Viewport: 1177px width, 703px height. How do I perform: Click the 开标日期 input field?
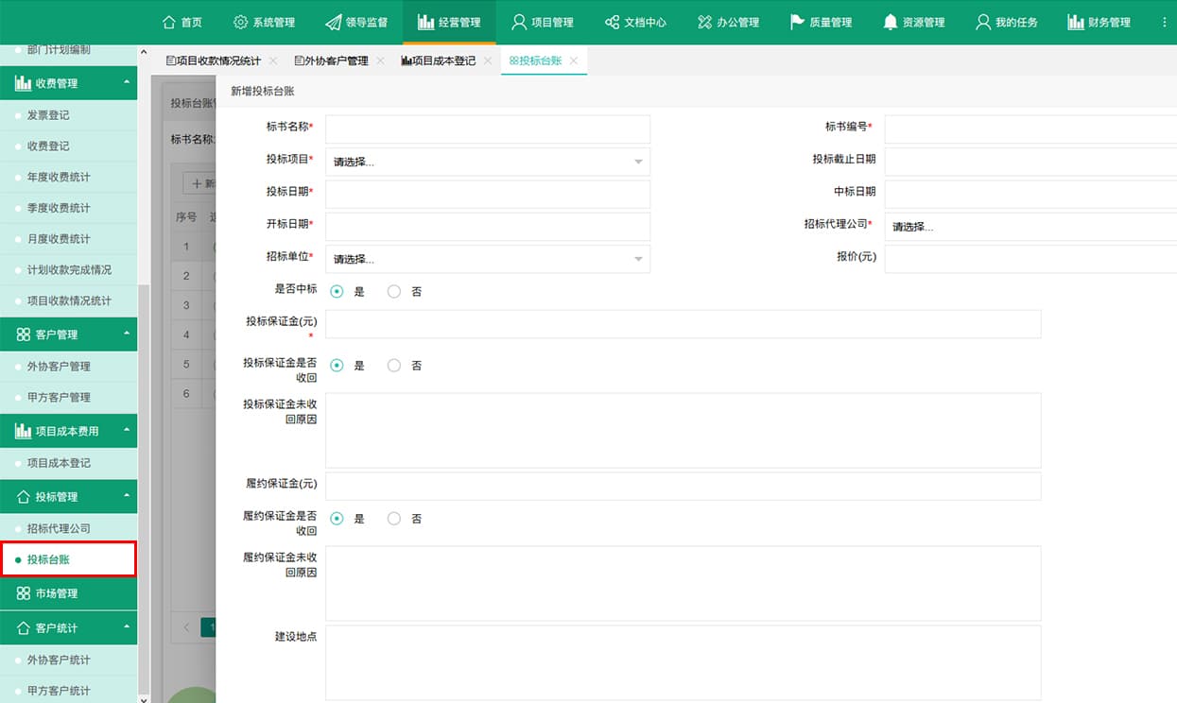click(x=488, y=227)
